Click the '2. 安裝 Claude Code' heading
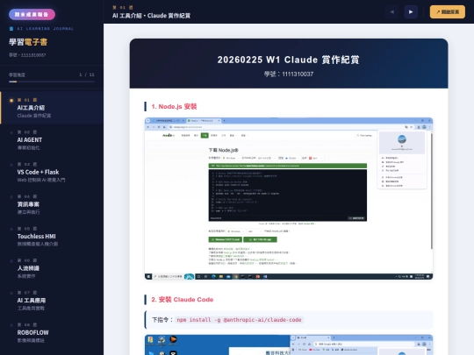This screenshot has height=355, width=474. point(183,300)
